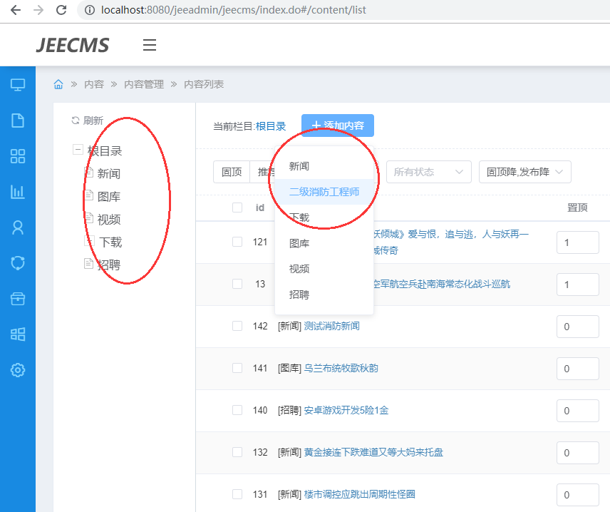Select 下载 in the tree
The image size is (610, 512).
pyautogui.click(x=110, y=242)
